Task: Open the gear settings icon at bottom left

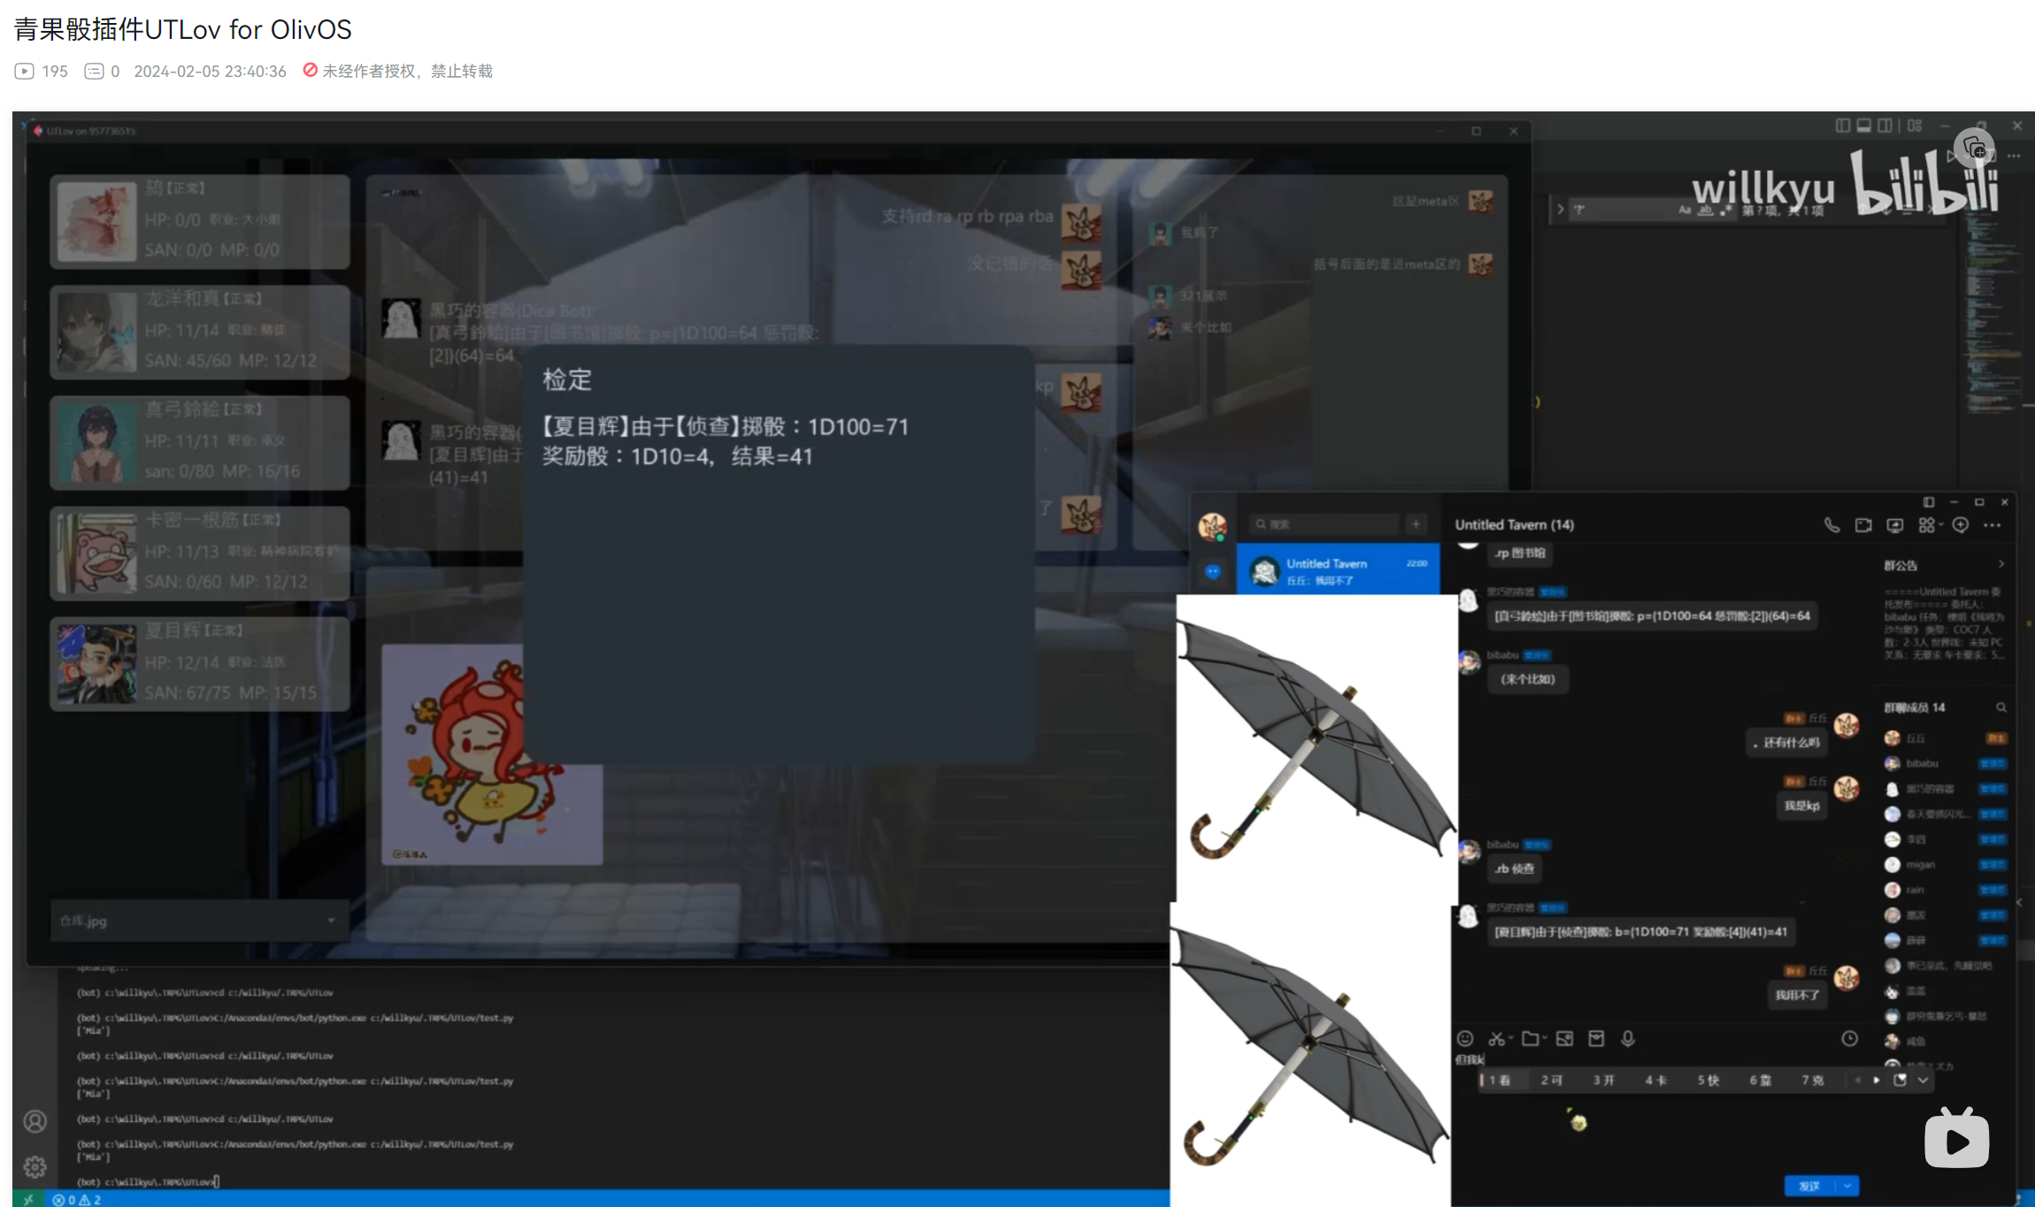Action: tap(35, 1167)
